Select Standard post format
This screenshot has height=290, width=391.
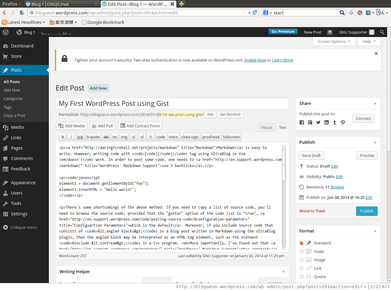click(x=301, y=243)
